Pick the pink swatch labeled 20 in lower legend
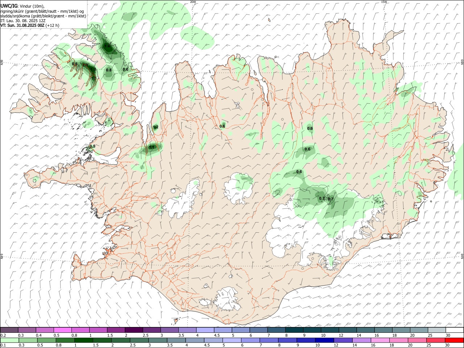Viewport: 464px width, 348px height. click(x=417, y=340)
